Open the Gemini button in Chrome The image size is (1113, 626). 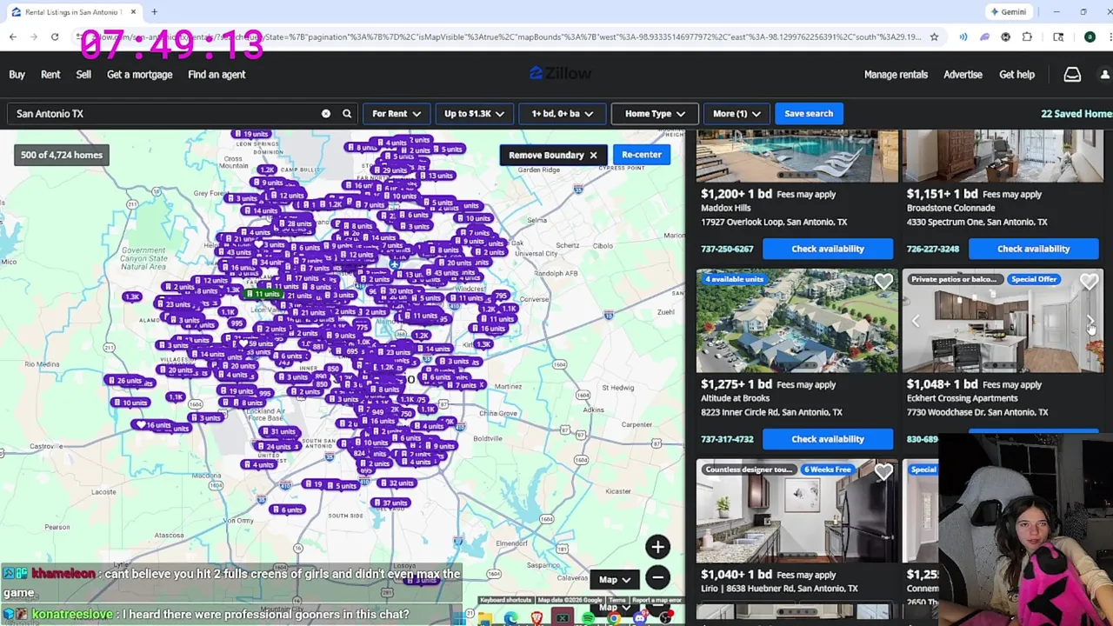[x=1009, y=12]
